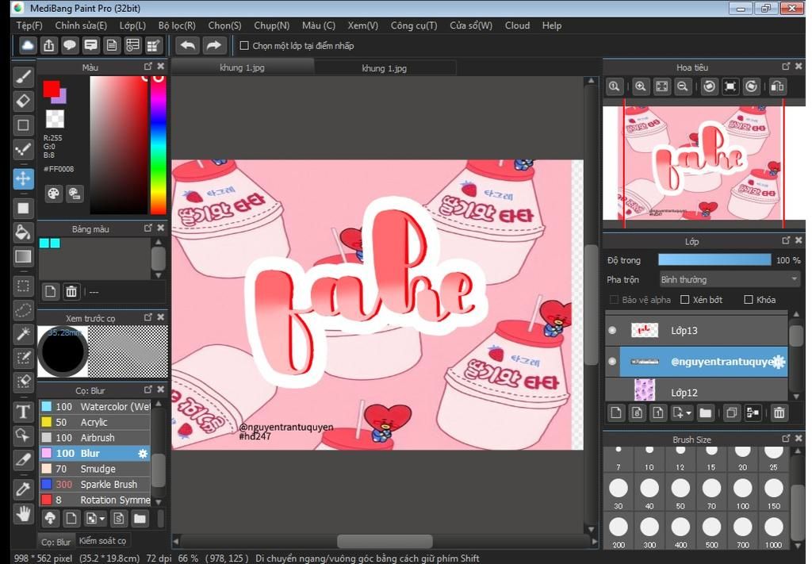This screenshot has height=564, width=812.
Task: Open the Cửa sổ(W) menu
Action: [x=471, y=25]
